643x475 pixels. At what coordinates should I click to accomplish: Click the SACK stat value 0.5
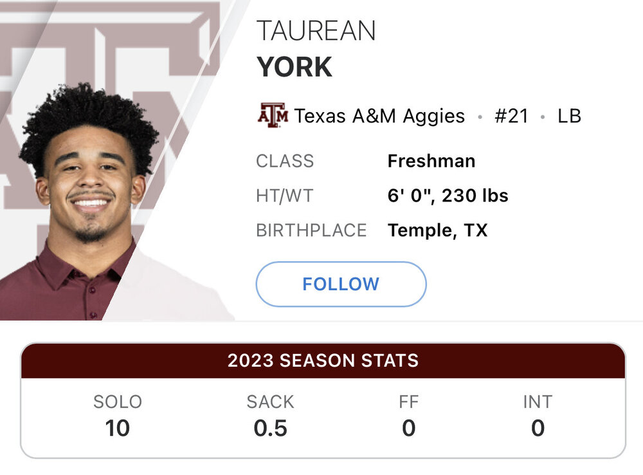click(x=270, y=427)
